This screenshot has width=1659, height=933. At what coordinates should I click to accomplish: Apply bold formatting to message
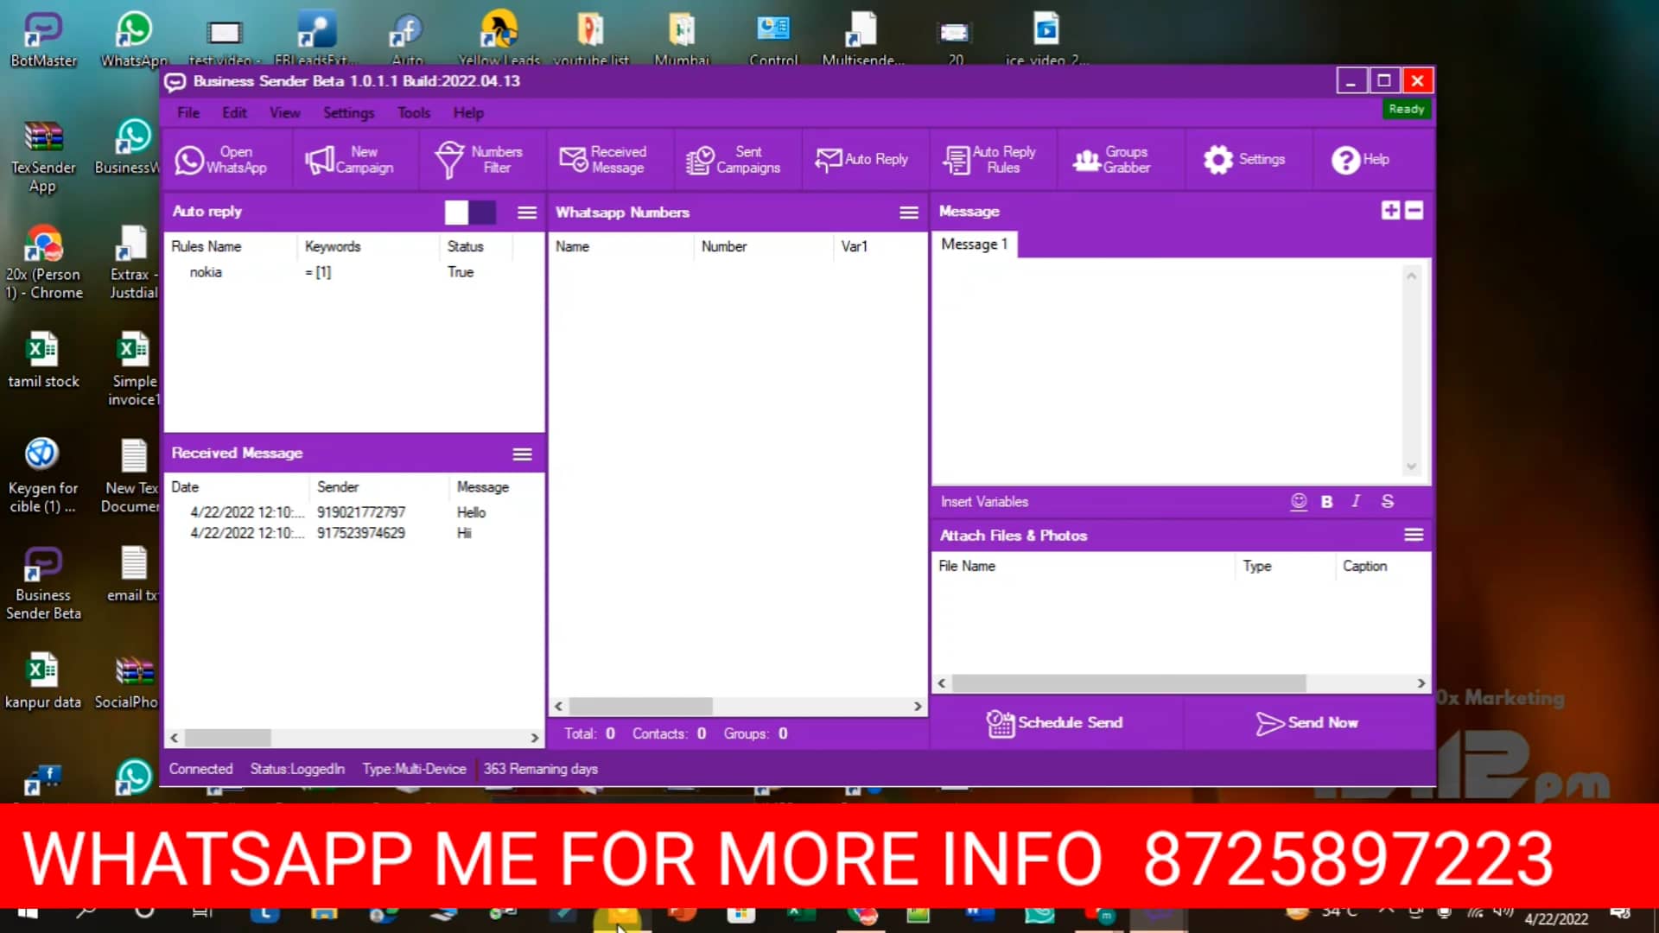[1326, 501]
